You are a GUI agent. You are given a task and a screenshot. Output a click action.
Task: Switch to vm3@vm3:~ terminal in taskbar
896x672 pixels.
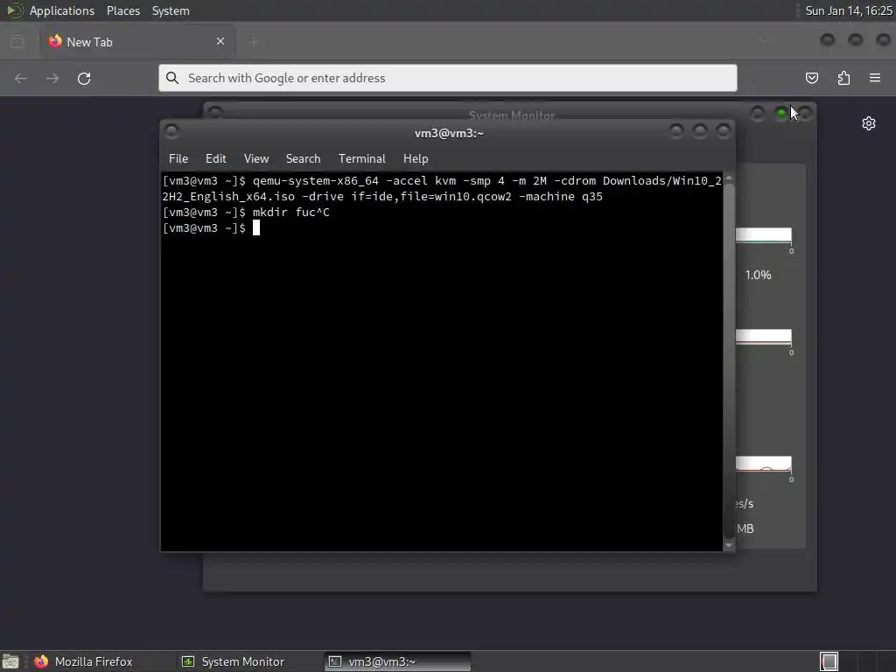point(398,661)
